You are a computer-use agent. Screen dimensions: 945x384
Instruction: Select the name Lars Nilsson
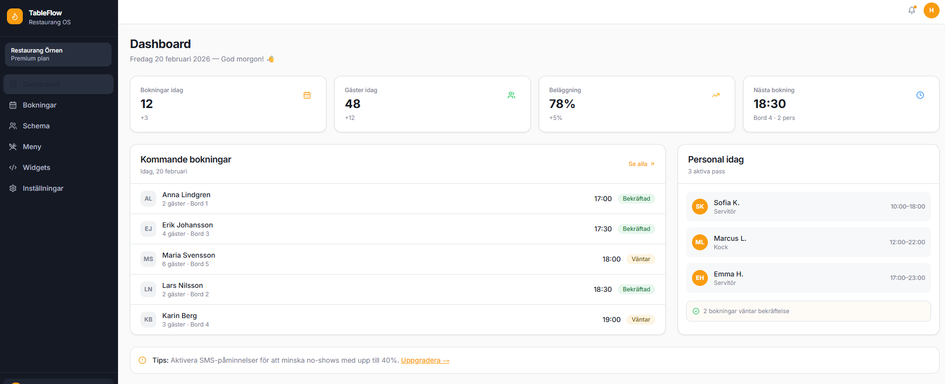(183, 285)
